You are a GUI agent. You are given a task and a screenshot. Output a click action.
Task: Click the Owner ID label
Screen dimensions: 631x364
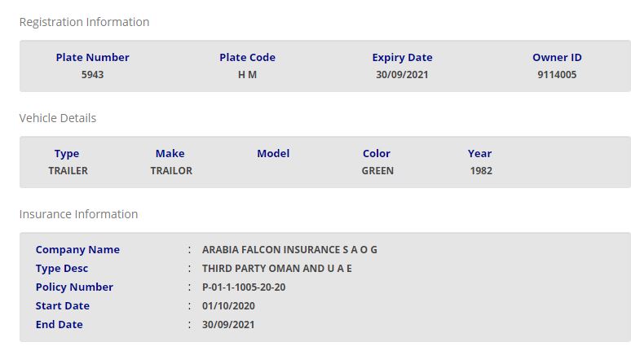(x=557, y=58)
